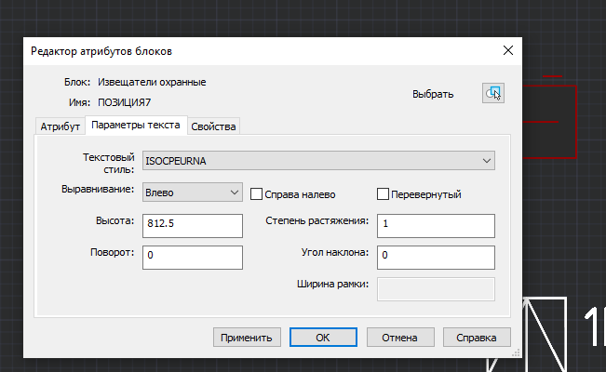Open the Текстовый стиль ISOCPEURNA dropdown

pyautogui.click(x=318, y=161)
